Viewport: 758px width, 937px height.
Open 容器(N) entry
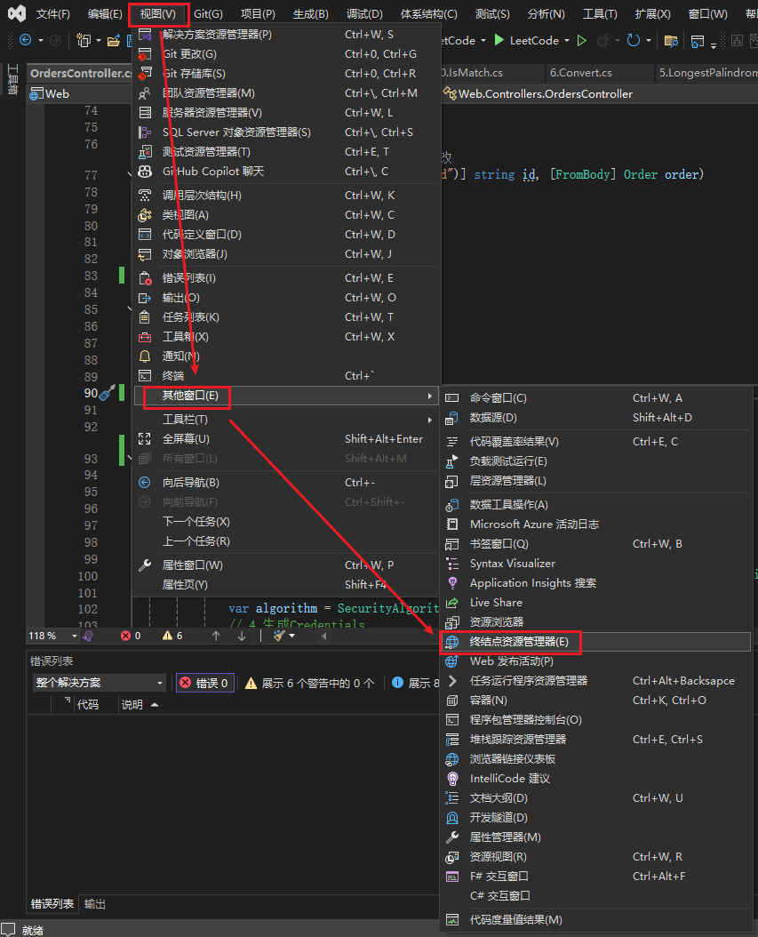click(595, 701)
